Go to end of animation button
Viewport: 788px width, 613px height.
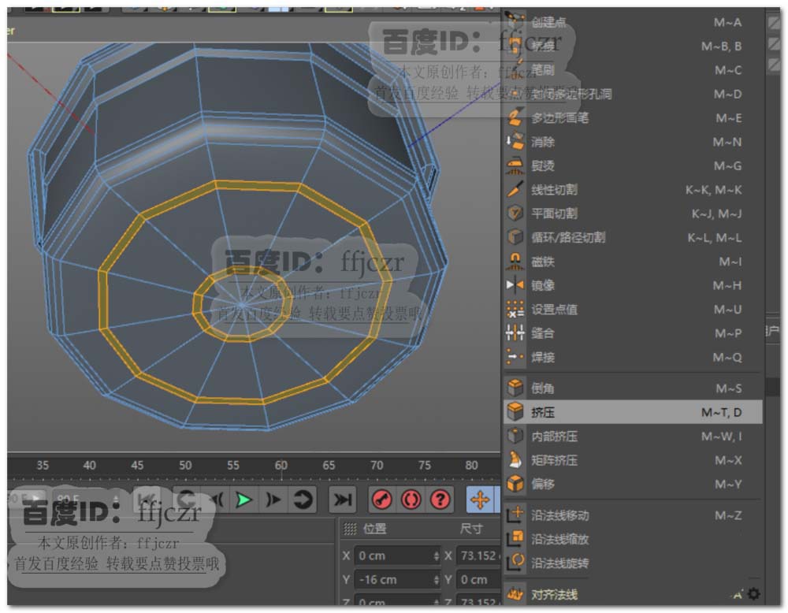click(x=343, y=500)
